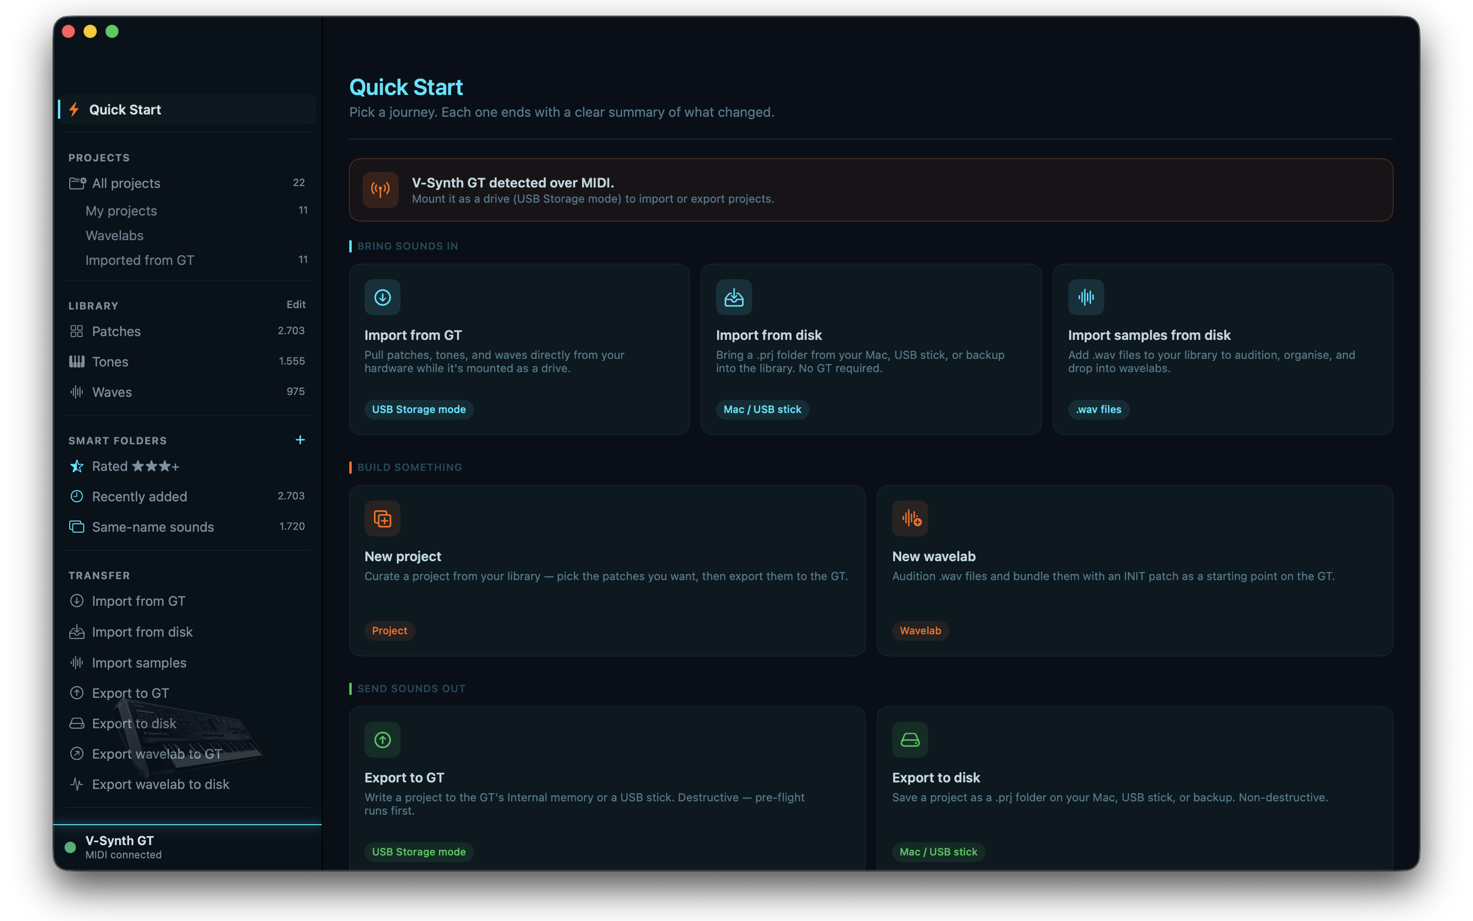Click the orange Wavelab tag
1473x921 pixels.
click(920, 630)
